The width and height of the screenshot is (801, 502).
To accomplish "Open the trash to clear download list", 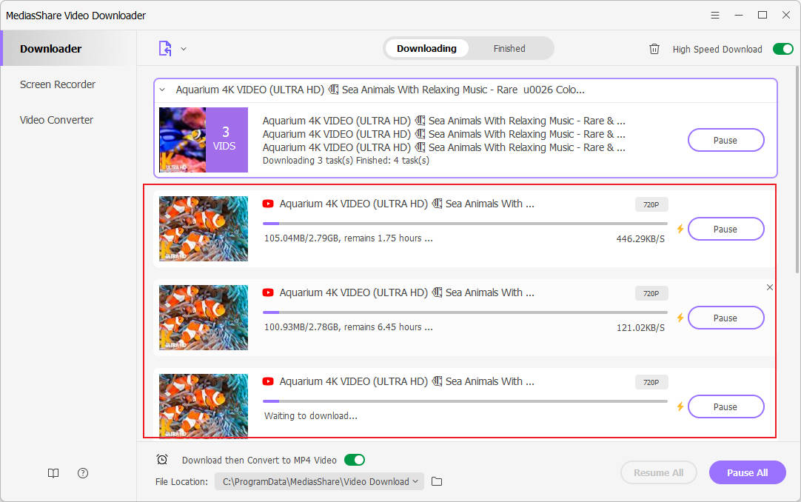I will click(654, 48).
